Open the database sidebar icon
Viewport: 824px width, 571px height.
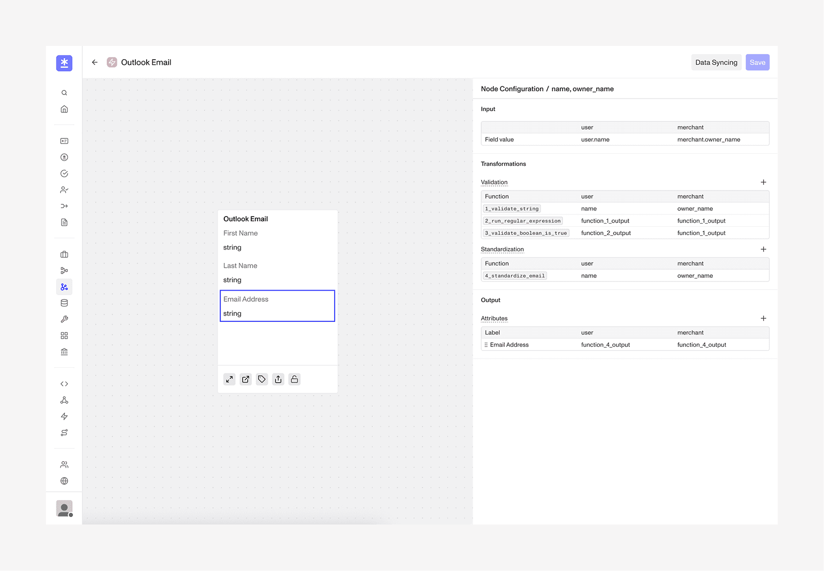coord(64,303)
